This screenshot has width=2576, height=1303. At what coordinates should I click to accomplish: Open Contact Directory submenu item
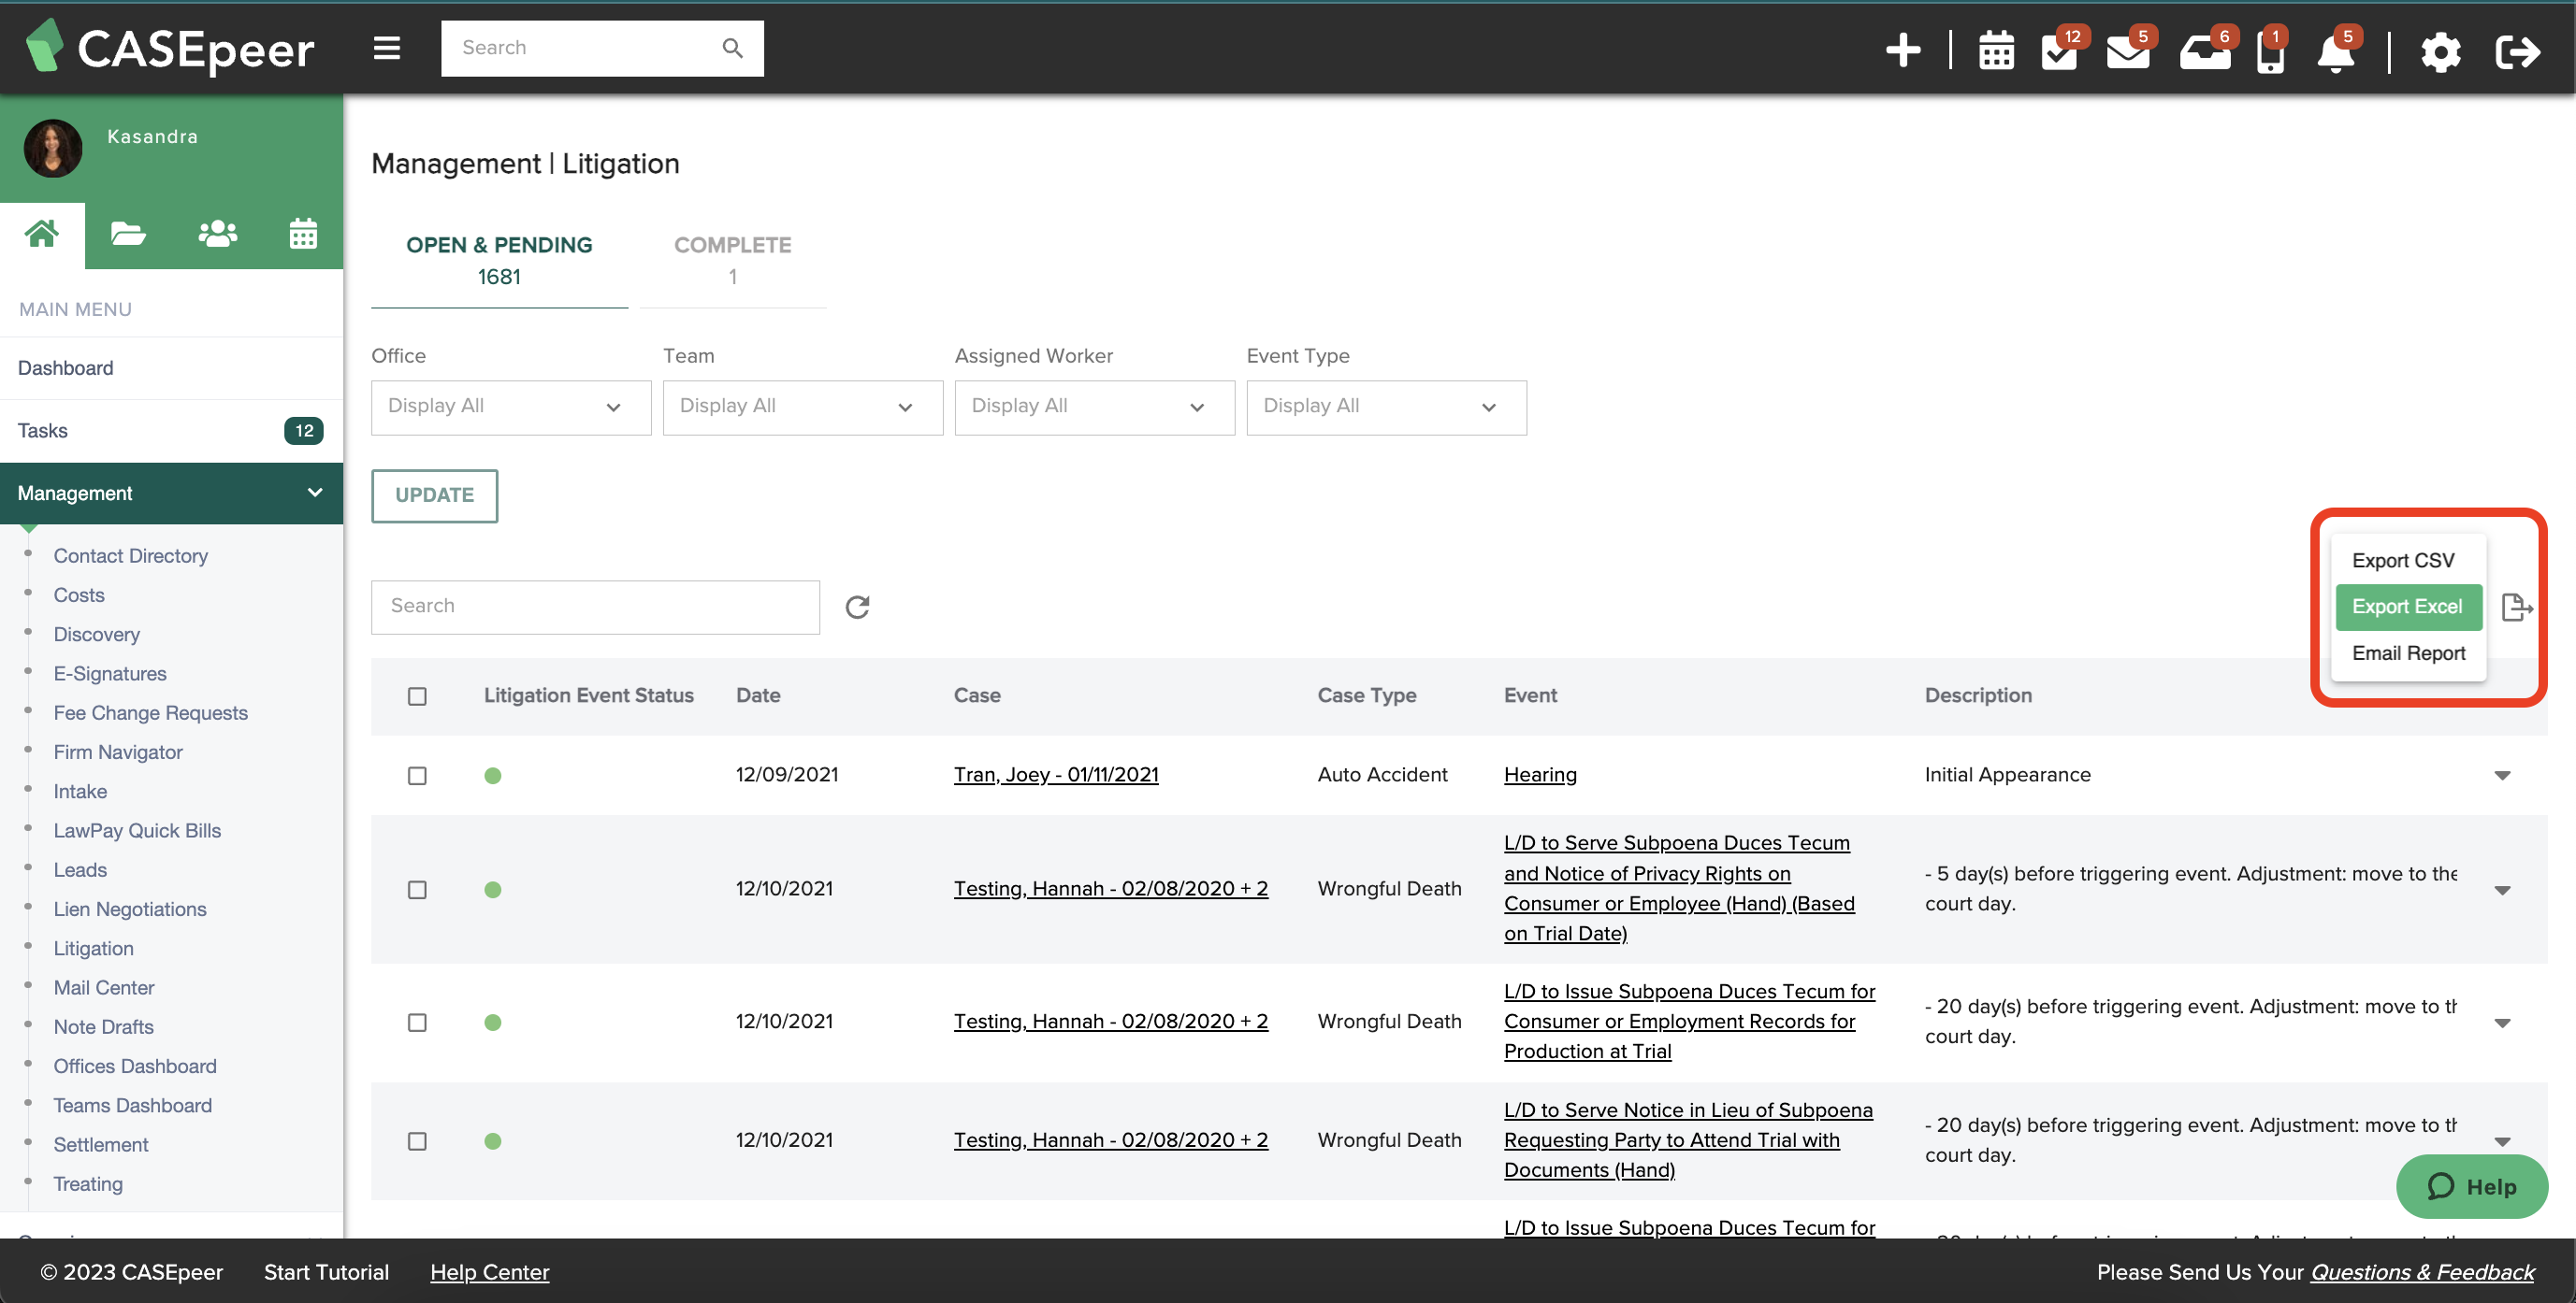tap(130, 555)
